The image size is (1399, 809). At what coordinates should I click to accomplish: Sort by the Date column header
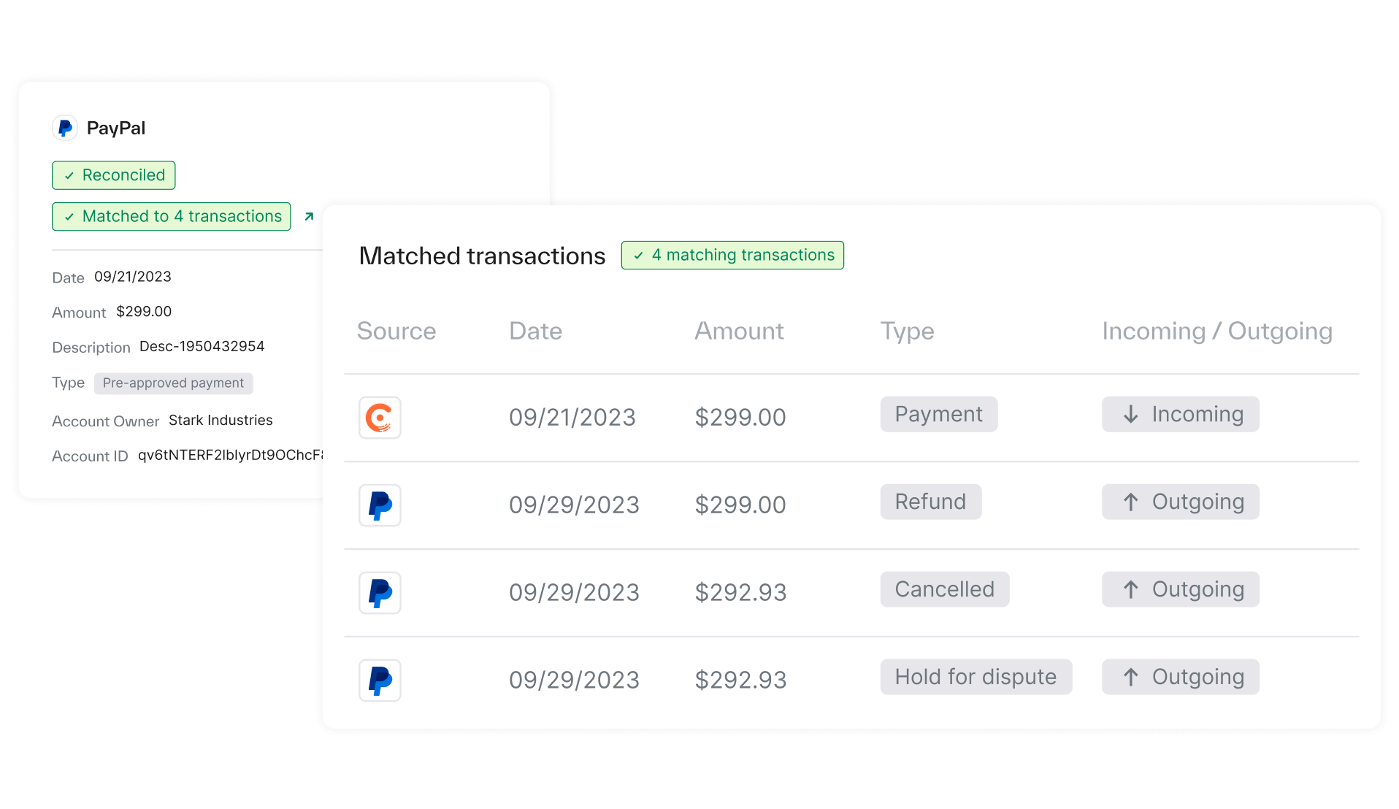[x=535, y=331]
